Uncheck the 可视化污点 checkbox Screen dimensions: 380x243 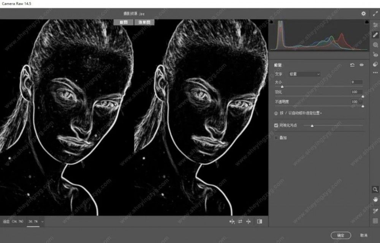tap(276, 125)
